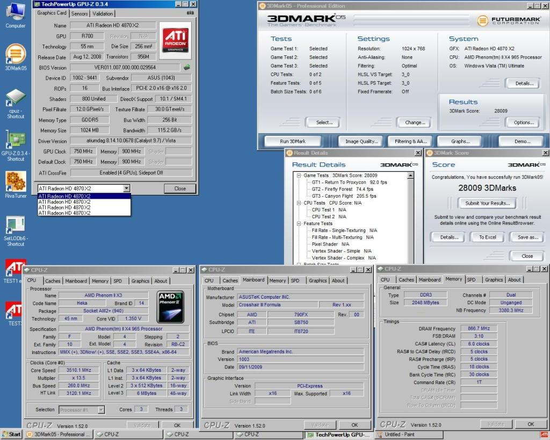Toggle the GPU-Z graphics card selector dropdown
The width and height of the screenshot is (550, 440).
click(x=126, y=189)
